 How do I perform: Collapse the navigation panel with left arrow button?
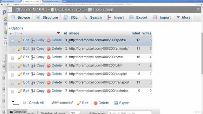(x=10, y=10)
